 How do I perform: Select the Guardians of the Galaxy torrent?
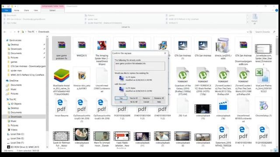pyautogui.click(x=183, y=82)
